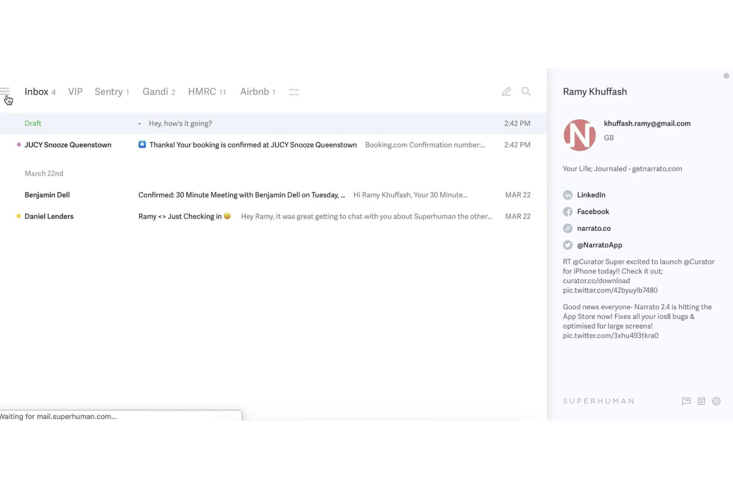The height and width of the screenshot is (489, 733).
Task: Select the VIP tab
Action: [75, 92]
